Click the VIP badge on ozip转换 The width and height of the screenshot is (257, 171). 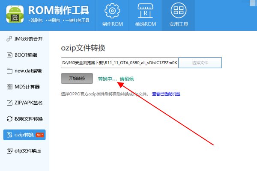click(x=40, y=135)
